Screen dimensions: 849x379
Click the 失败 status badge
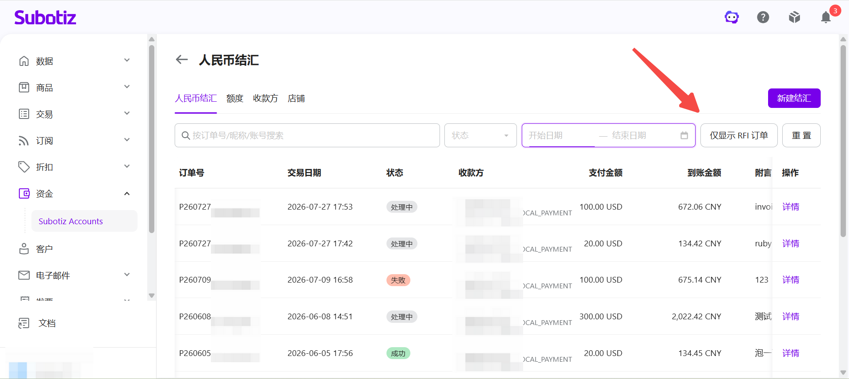[x=398, y=280]
